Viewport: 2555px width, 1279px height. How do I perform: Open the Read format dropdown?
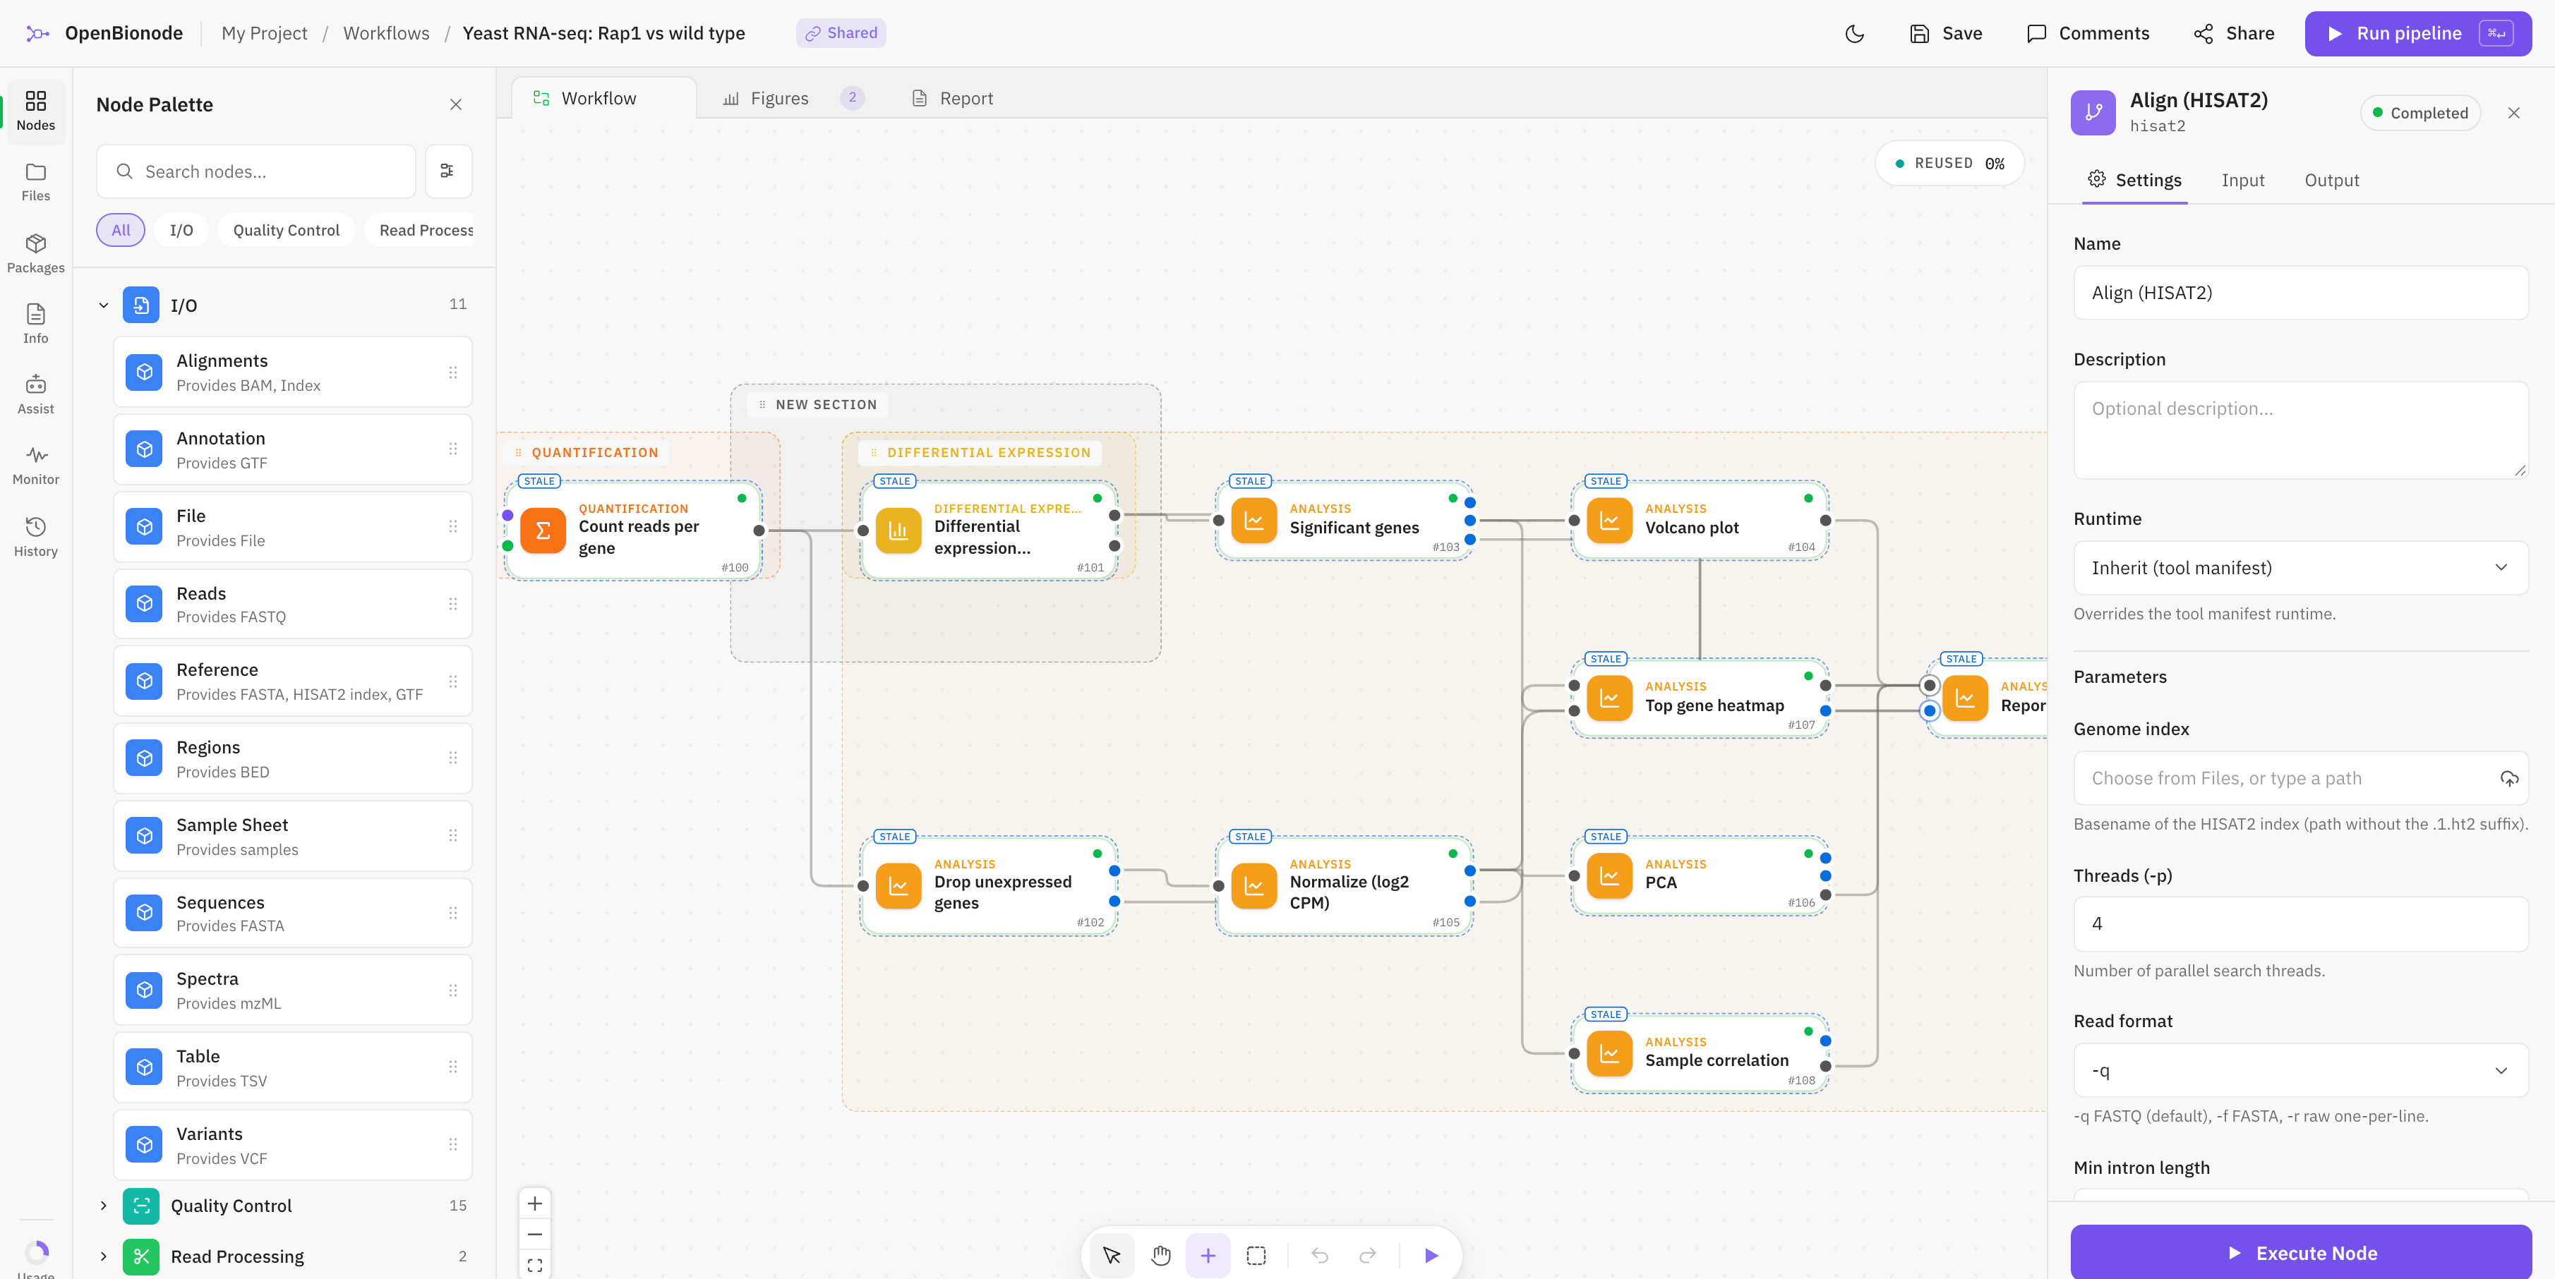coord(2300,1069)
